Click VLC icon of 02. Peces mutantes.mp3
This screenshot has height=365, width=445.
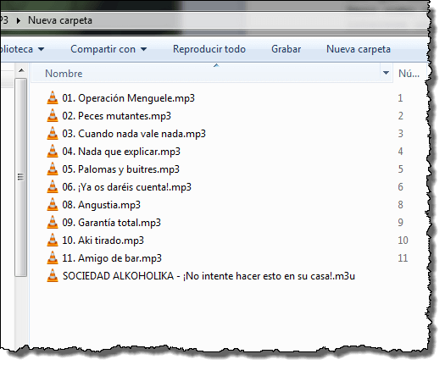coord(53,116)
